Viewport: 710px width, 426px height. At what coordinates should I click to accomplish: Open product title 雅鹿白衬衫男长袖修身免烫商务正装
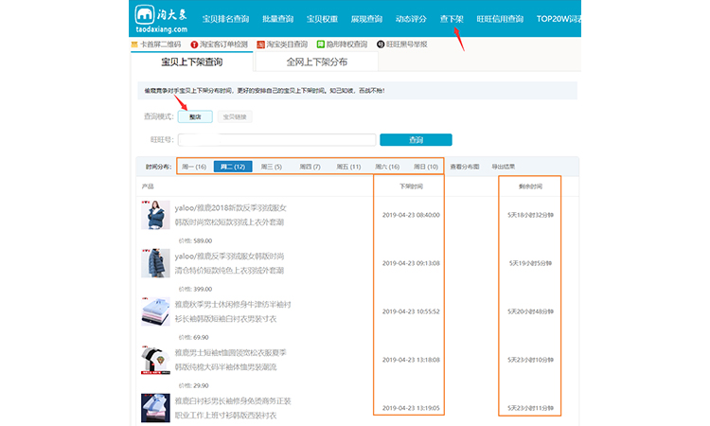coord(233,401)
